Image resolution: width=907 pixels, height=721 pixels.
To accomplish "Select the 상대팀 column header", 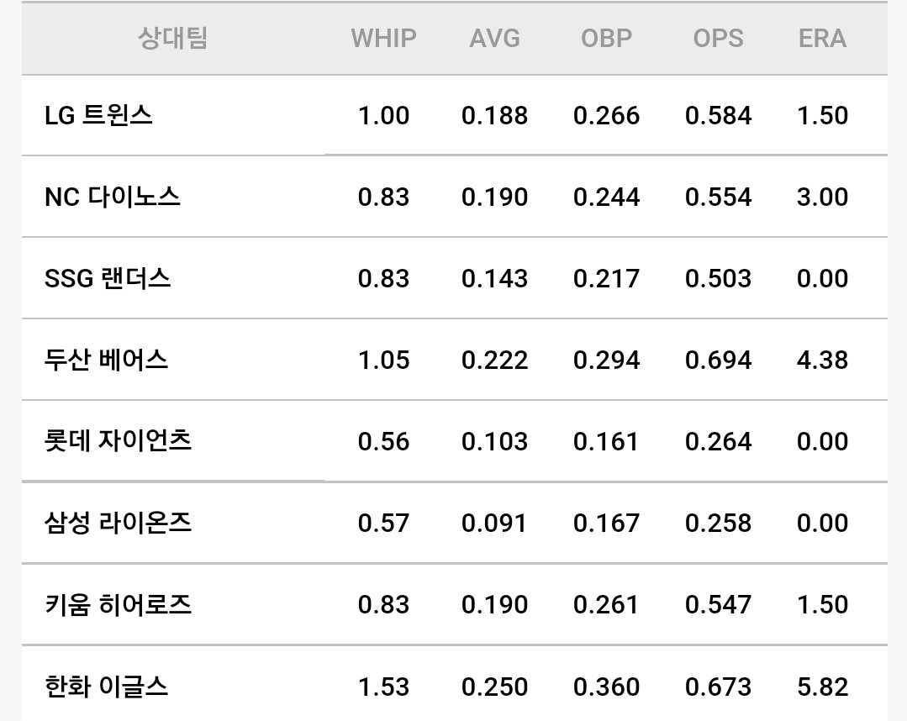I will (x=172, y=39).
